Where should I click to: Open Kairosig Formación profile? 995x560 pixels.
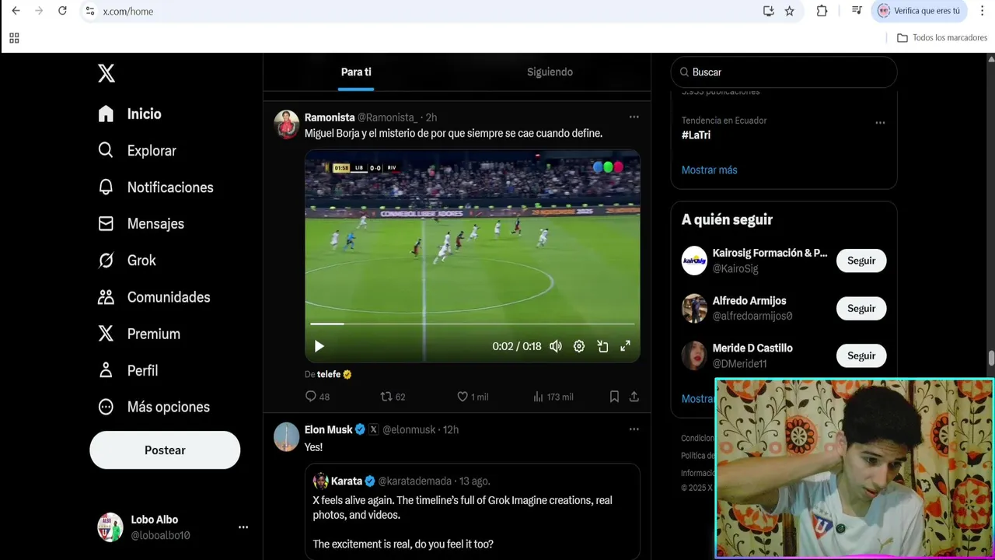point(770,253)
